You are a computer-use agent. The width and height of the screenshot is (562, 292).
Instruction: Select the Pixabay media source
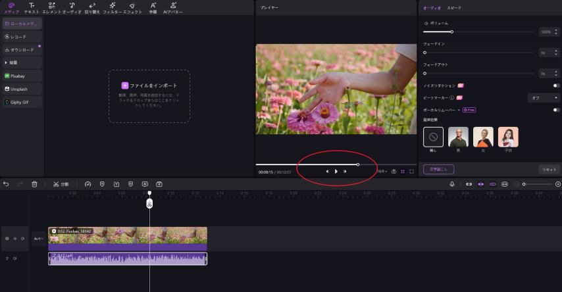pos(22,76)
